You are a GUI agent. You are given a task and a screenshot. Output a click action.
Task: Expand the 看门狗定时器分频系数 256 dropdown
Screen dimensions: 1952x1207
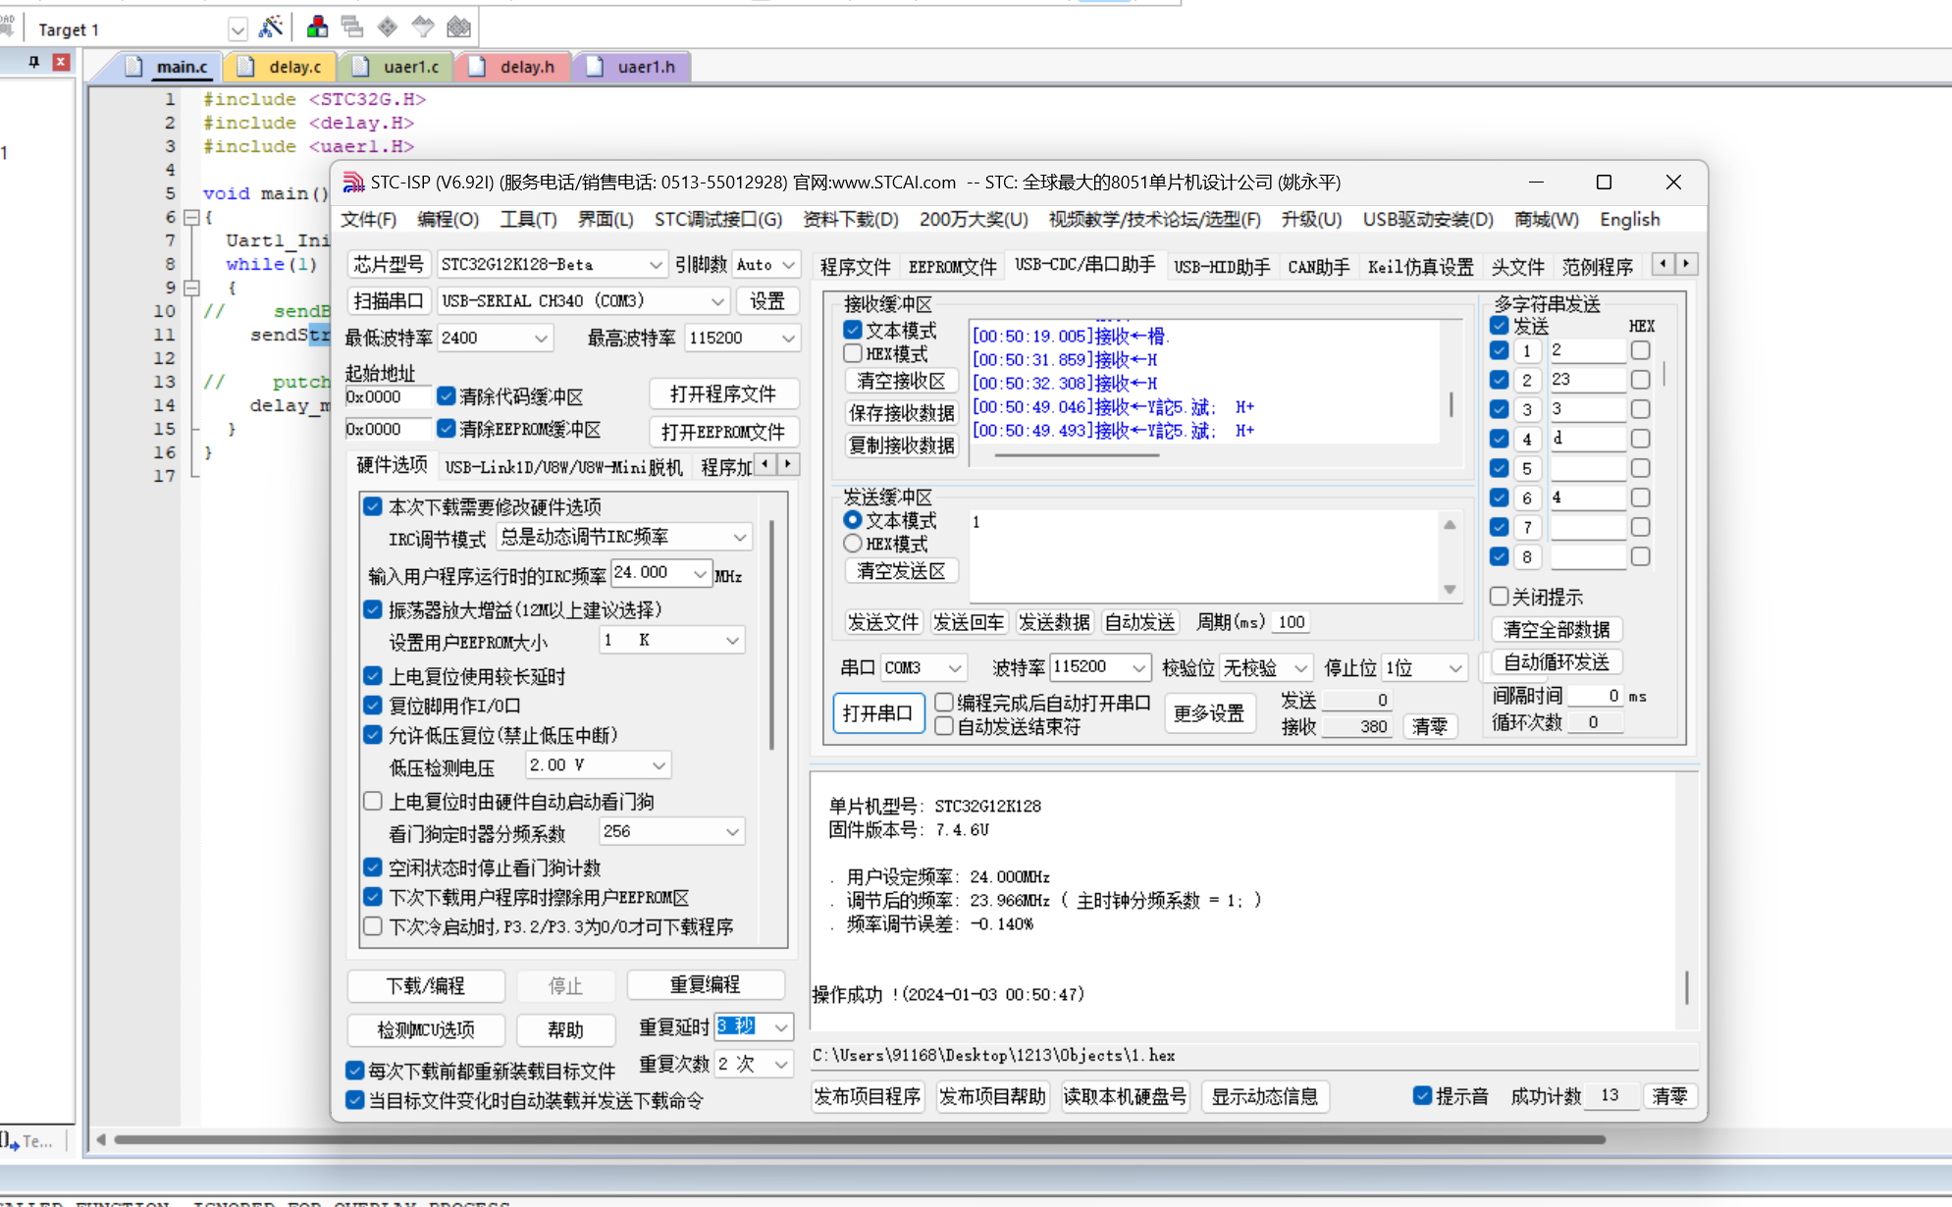pos(732,832)
